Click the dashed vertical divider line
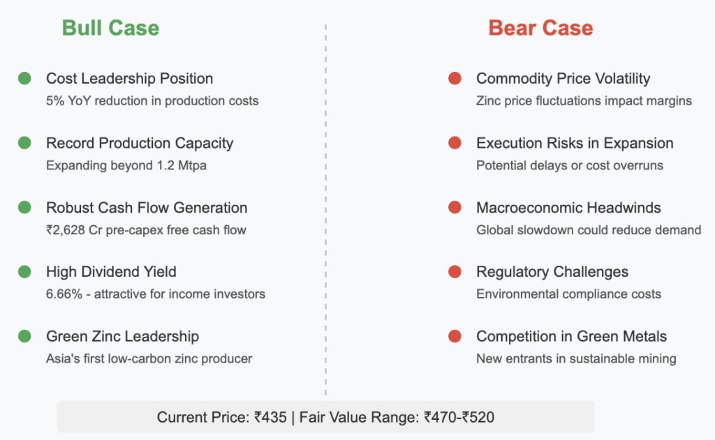The width and height of the screenshot is (715, 440). (x=325, y=209)
